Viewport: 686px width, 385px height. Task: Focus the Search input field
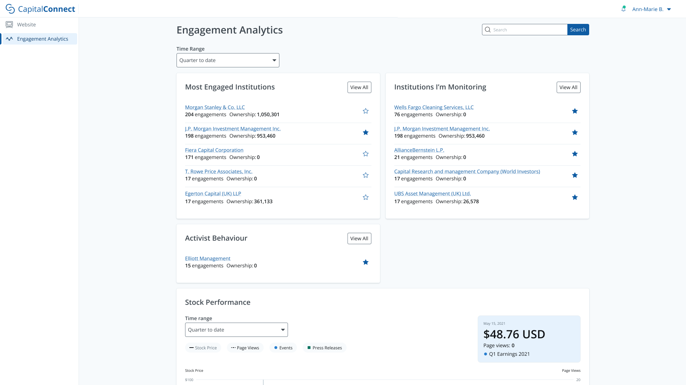tap(525, 30)
